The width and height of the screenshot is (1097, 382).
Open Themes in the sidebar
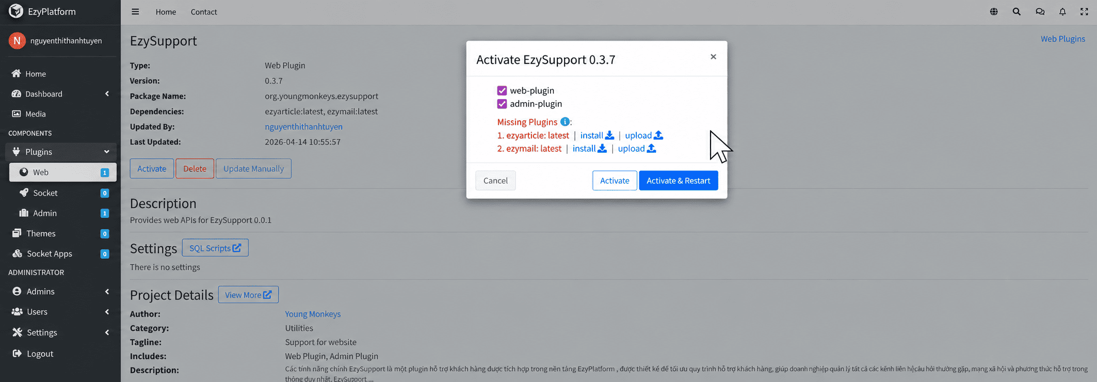pyautogui.click(x=61, y=233)
